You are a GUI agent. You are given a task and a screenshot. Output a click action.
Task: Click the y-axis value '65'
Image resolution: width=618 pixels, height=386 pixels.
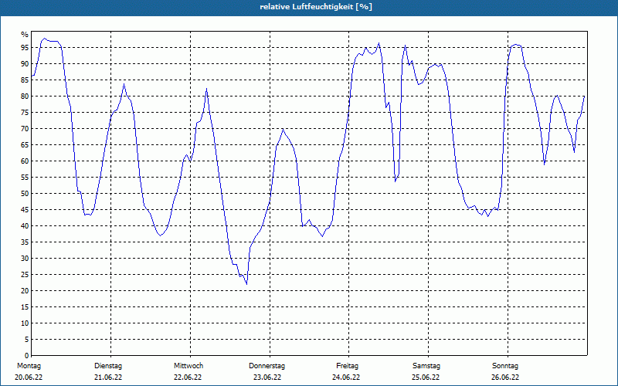pyautogui.click(x=25, y=145)
